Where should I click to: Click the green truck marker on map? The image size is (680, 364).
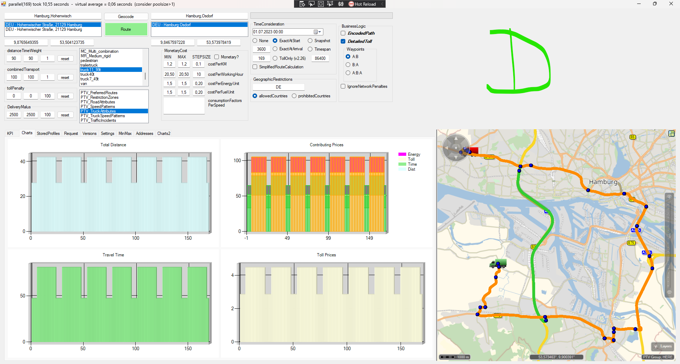click(498, 264)
